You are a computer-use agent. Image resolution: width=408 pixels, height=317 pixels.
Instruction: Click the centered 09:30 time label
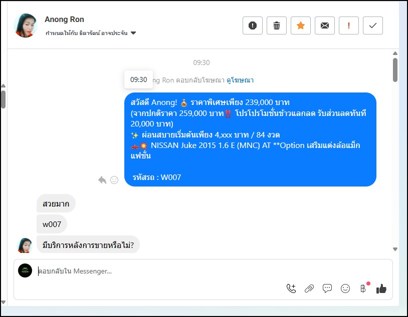[x=201, y=62]
